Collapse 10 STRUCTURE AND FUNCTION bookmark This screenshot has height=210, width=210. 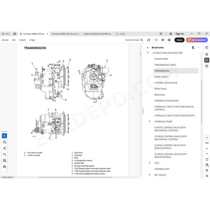pos(148,53)
